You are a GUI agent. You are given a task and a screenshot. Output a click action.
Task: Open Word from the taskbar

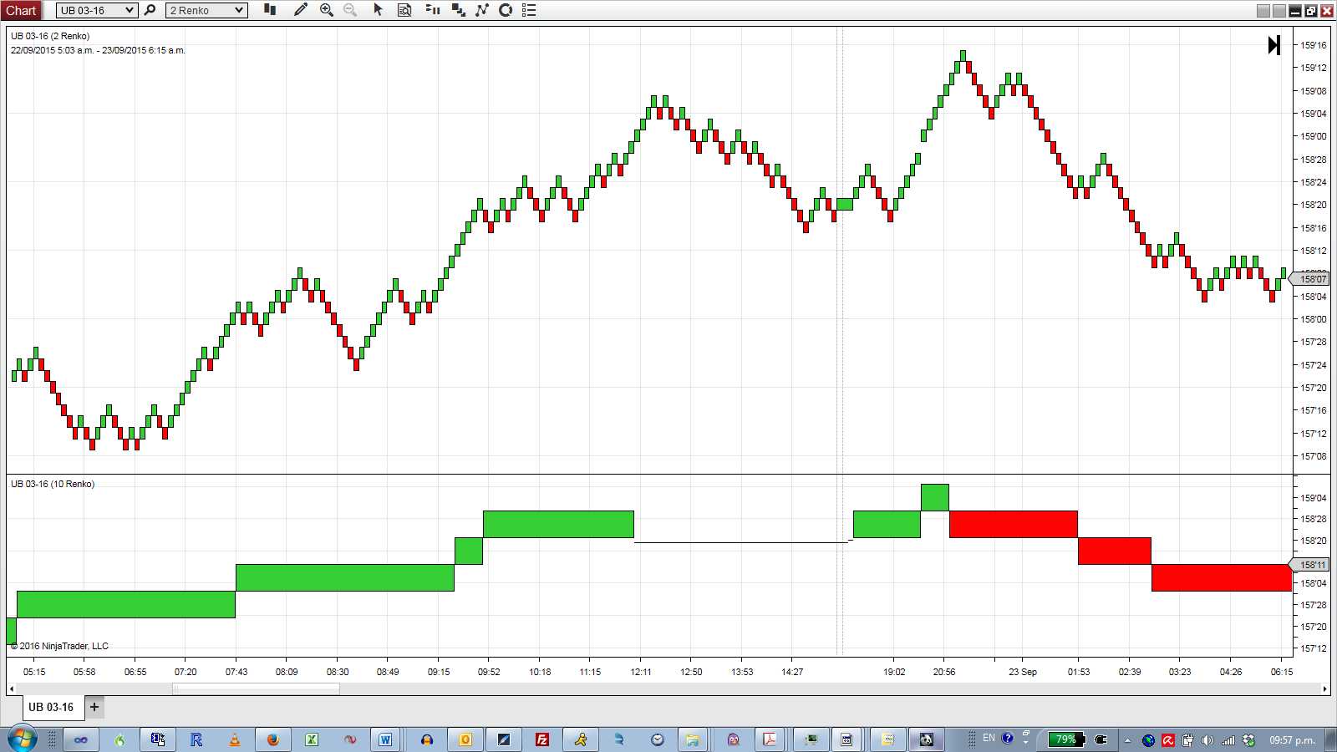tap(385, 739)
